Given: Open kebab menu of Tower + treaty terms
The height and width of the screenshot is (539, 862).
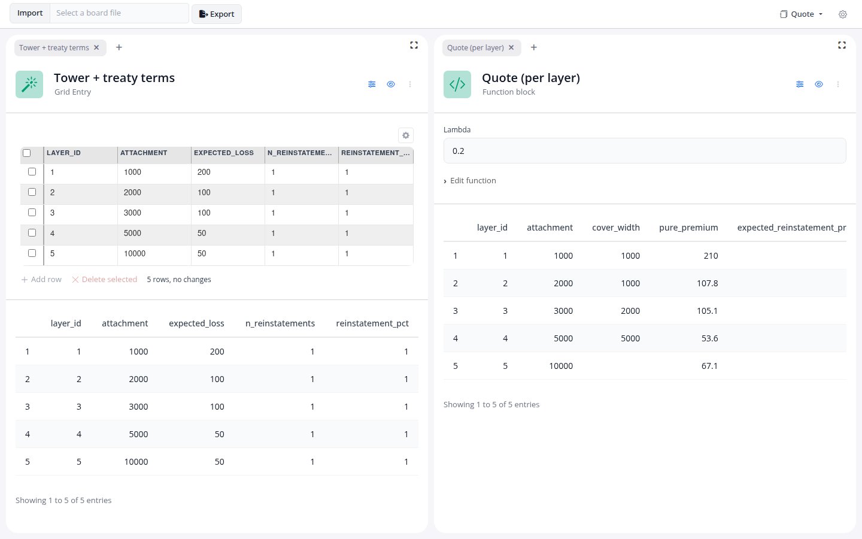Looking at the screenshot, I should [410, 84].
